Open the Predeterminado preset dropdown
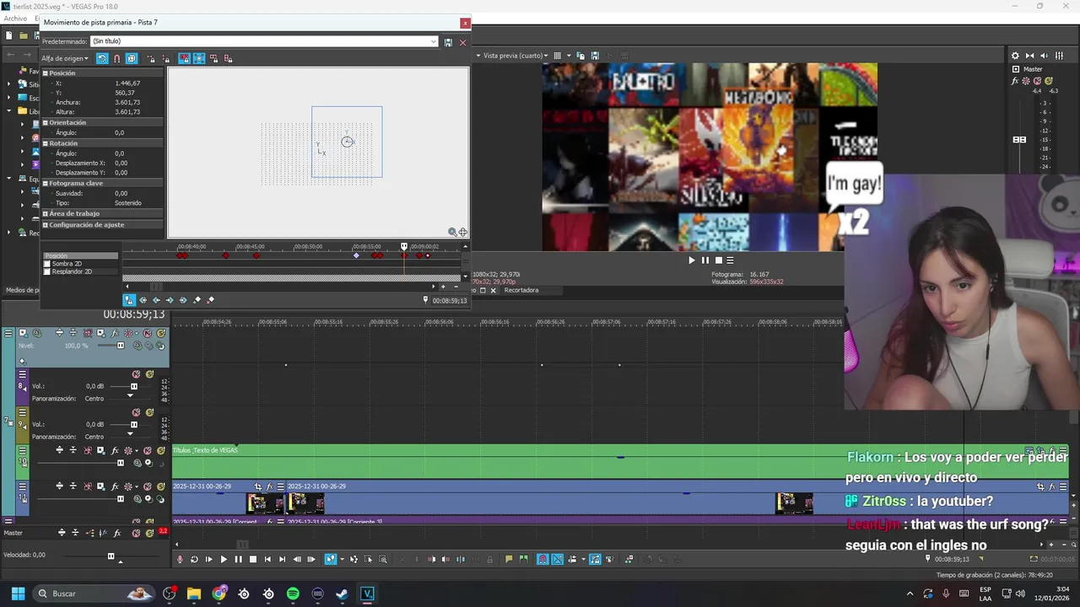Screen dimensions: 1080x607 point(434,41)
